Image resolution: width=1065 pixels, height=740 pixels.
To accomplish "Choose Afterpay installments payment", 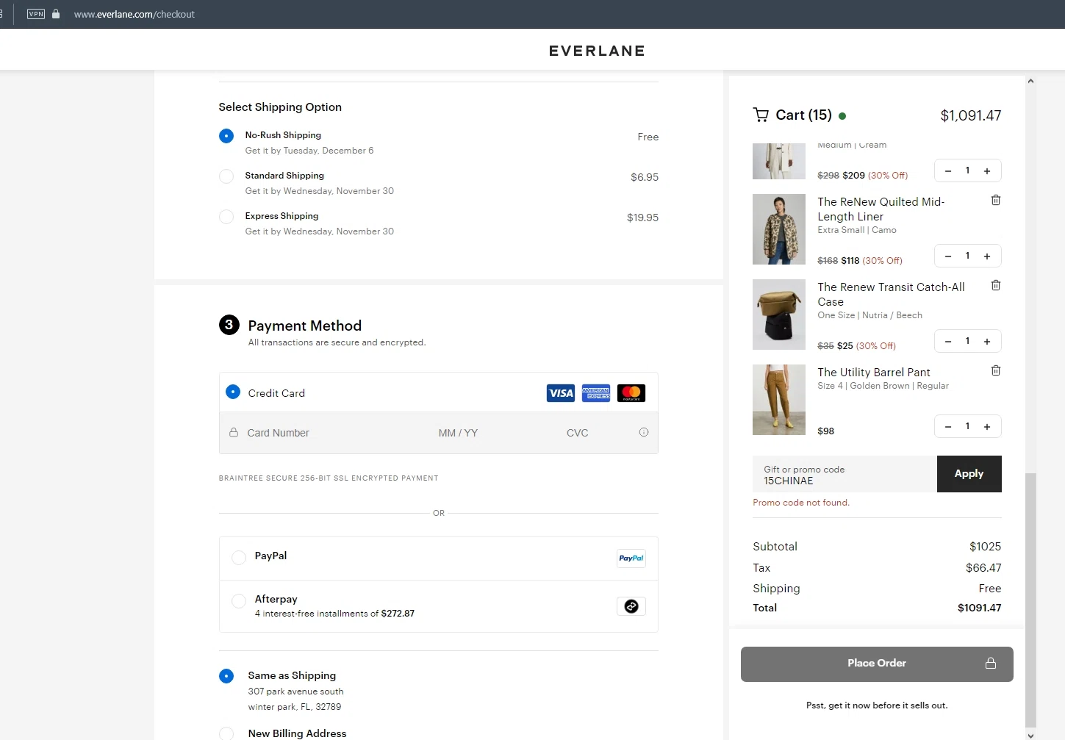I will pyautogui.click(x=239, y=601).
